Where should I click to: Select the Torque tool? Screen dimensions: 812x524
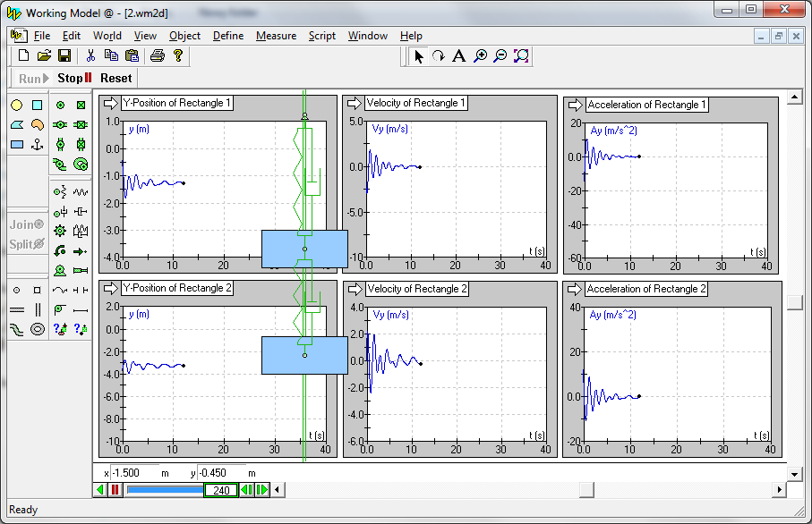(60, 251)
